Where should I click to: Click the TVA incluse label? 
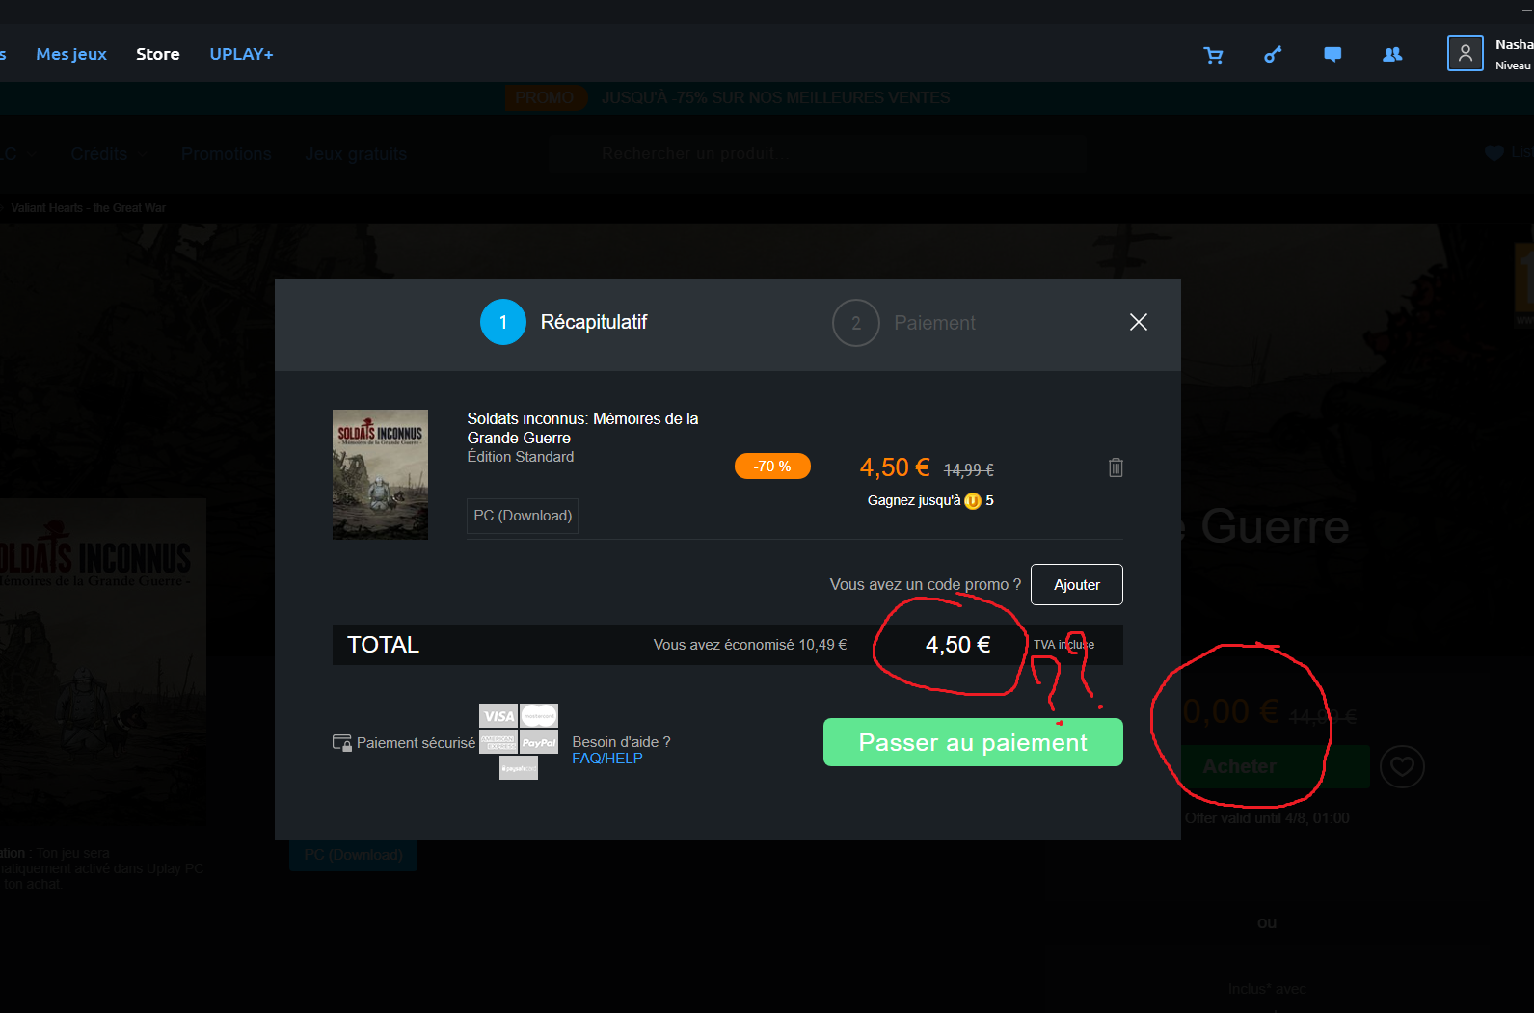pyautogui.click(x=1063, y=645)
